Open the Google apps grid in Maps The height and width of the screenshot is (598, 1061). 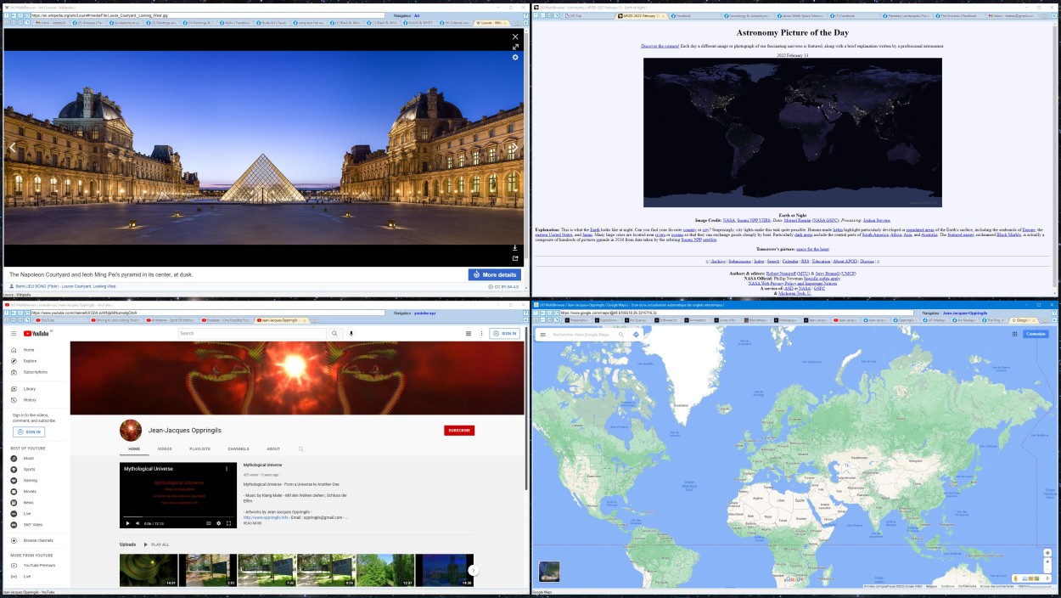1014,334
